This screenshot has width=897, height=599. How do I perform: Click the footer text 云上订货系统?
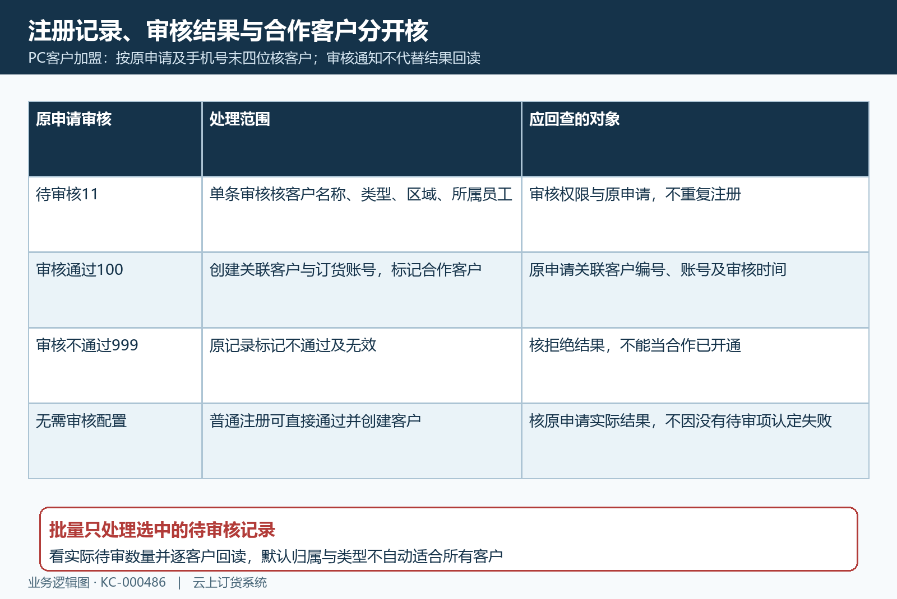coord(230,583)
